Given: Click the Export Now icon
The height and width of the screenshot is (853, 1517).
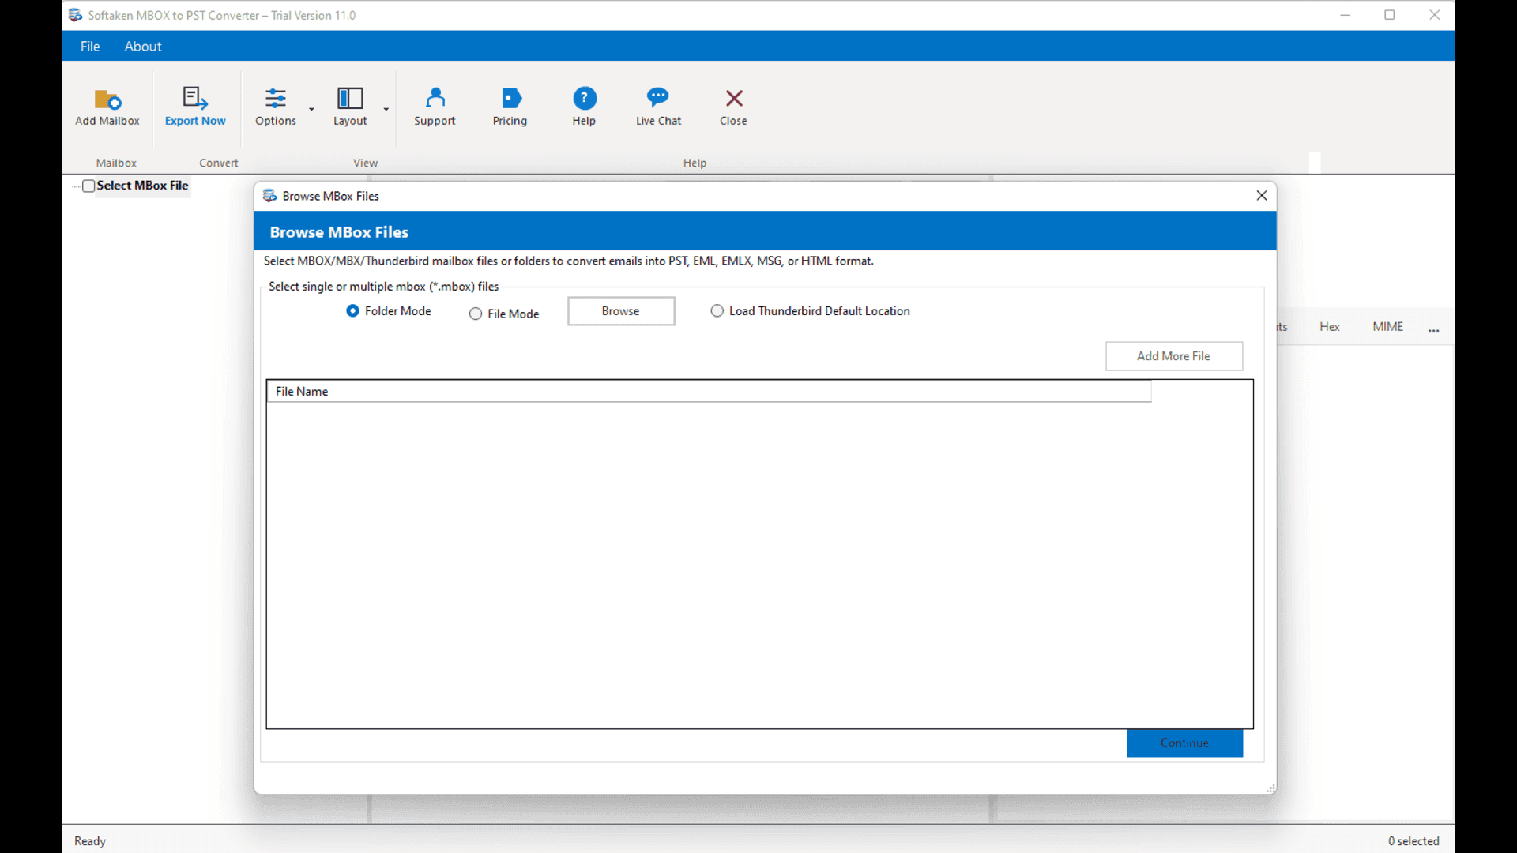Looking at the screenshot, I should (195, 98).
